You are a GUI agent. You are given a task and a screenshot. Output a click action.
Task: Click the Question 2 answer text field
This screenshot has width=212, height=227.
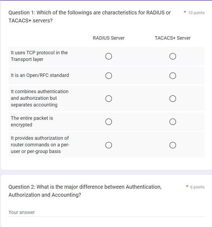(106, 212)
